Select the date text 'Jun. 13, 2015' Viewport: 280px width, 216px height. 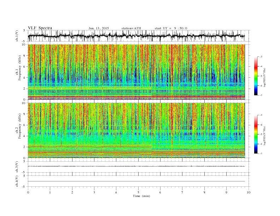(x=99, y=28)
